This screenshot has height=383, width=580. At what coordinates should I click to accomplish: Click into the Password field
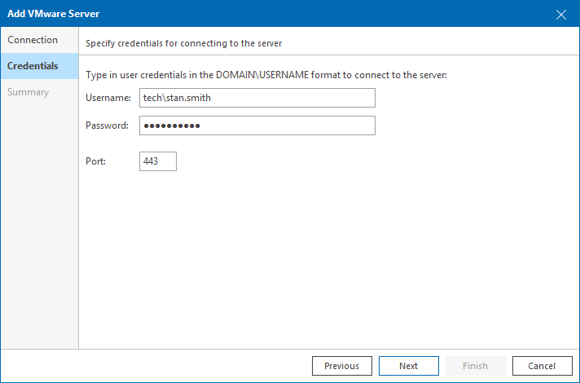coord(257,125)
